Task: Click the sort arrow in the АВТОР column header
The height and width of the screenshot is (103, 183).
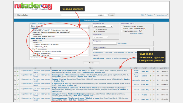Action: tap(140, 68)
